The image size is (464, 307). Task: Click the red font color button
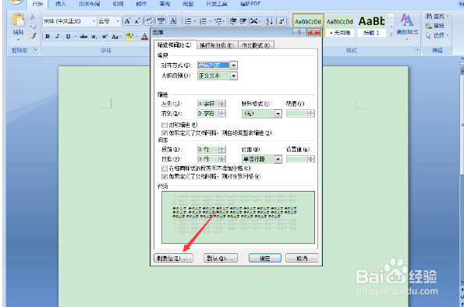click(144, 37)
